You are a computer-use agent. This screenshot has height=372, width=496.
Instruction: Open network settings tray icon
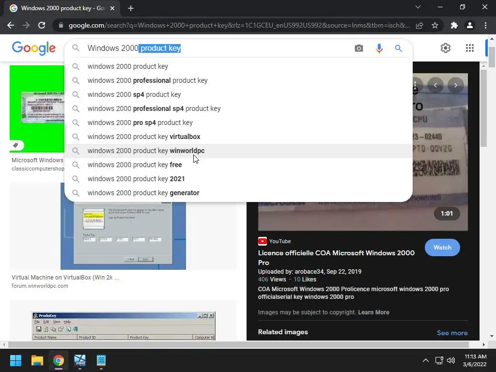coord(439,360)
